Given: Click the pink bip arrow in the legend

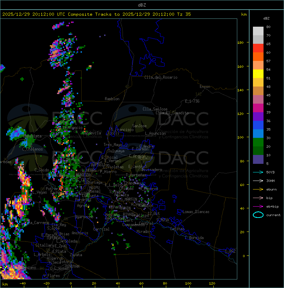Looking at the screenshot, I should (x=258, y=198).
